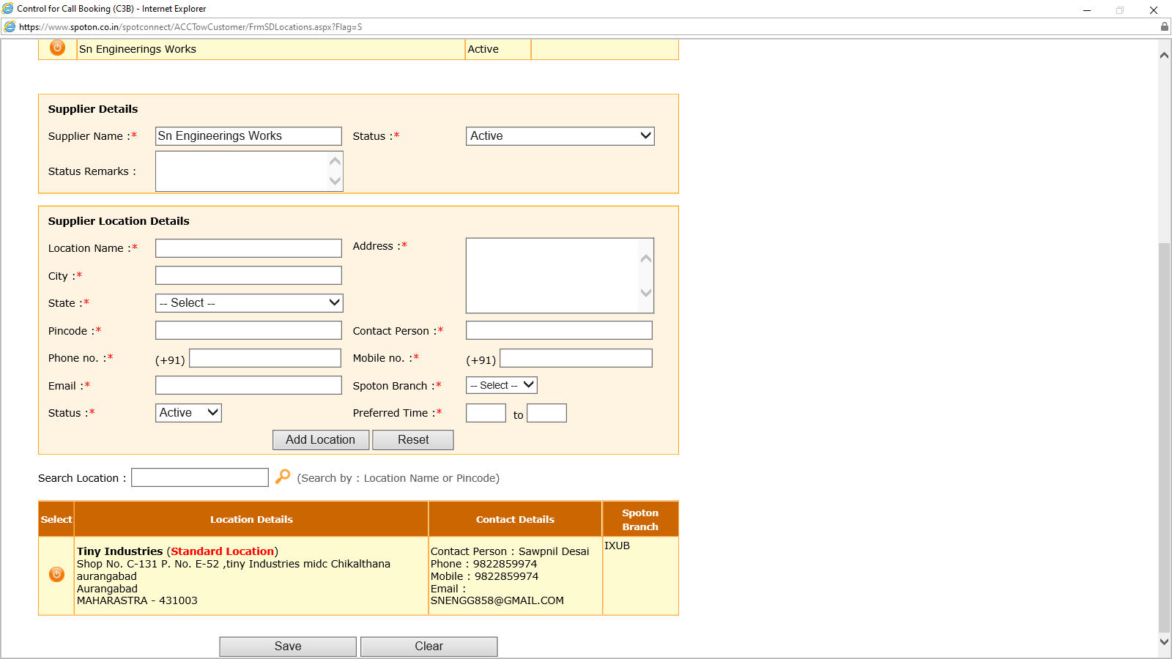Click the Save button
Image resolution: width=1172 pixels, height=659 pixels.
(288, 646)
